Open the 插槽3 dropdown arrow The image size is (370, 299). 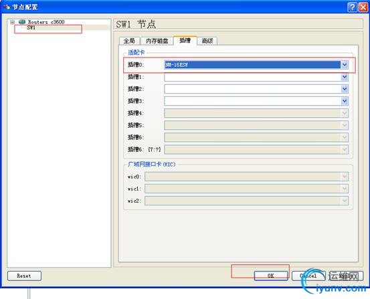point(345,101)
